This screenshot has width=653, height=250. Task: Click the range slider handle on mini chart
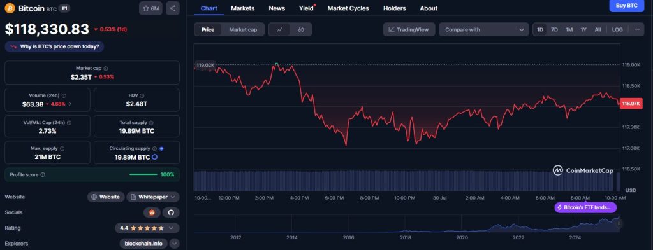619,223
